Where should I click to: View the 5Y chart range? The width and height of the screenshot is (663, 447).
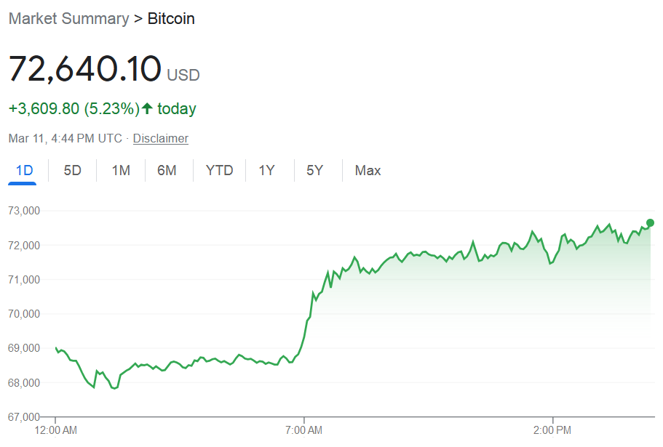pos(314,171)
